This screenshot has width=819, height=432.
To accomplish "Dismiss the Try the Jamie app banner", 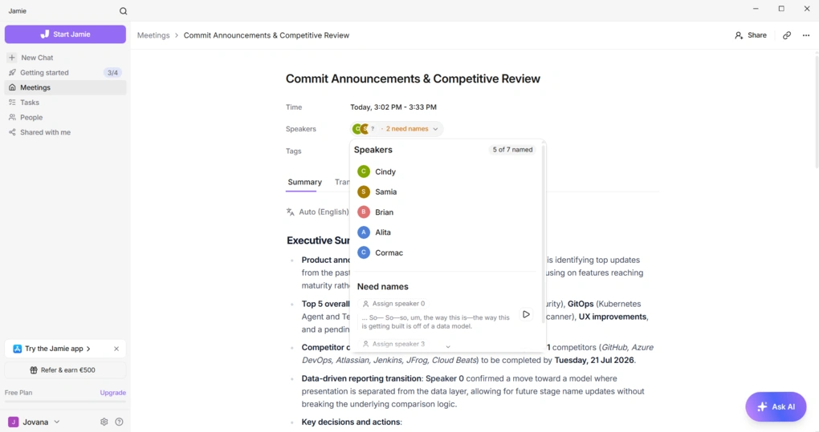I will click(x=116, y=349).
